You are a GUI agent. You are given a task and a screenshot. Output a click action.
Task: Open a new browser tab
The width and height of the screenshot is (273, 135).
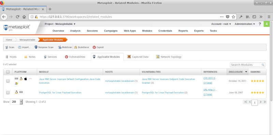pyautogui.click(x=50, y=9)
